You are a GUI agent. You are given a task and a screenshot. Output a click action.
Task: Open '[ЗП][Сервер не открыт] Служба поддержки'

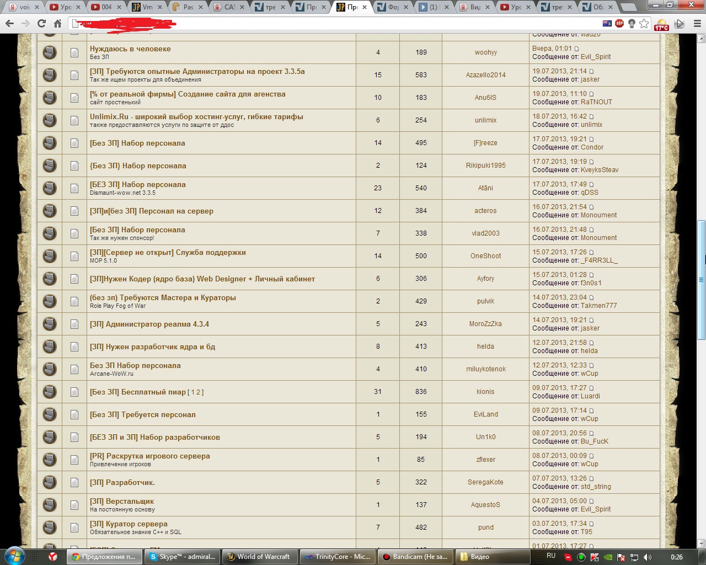[x=168, y=252]
